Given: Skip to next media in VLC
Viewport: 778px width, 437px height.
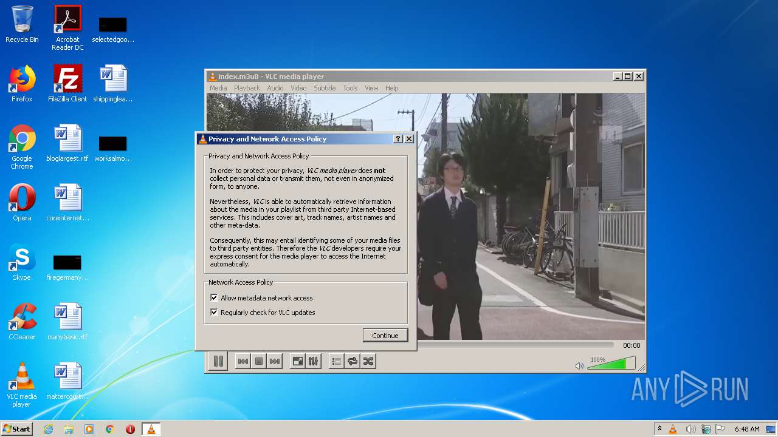Looking at the screenshot, I should (x=275, y=361).
